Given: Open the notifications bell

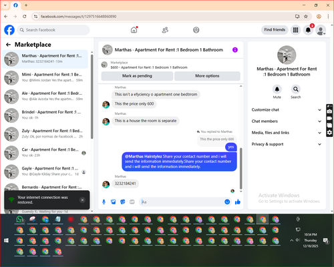Looking at the screenshot, I should pyautogui.click(x=308, y=30).
